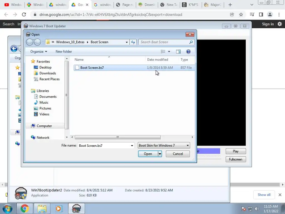The image size is (285, 214).
Task: Open the Chrome profile icon
Action: [x=270, y=14]
